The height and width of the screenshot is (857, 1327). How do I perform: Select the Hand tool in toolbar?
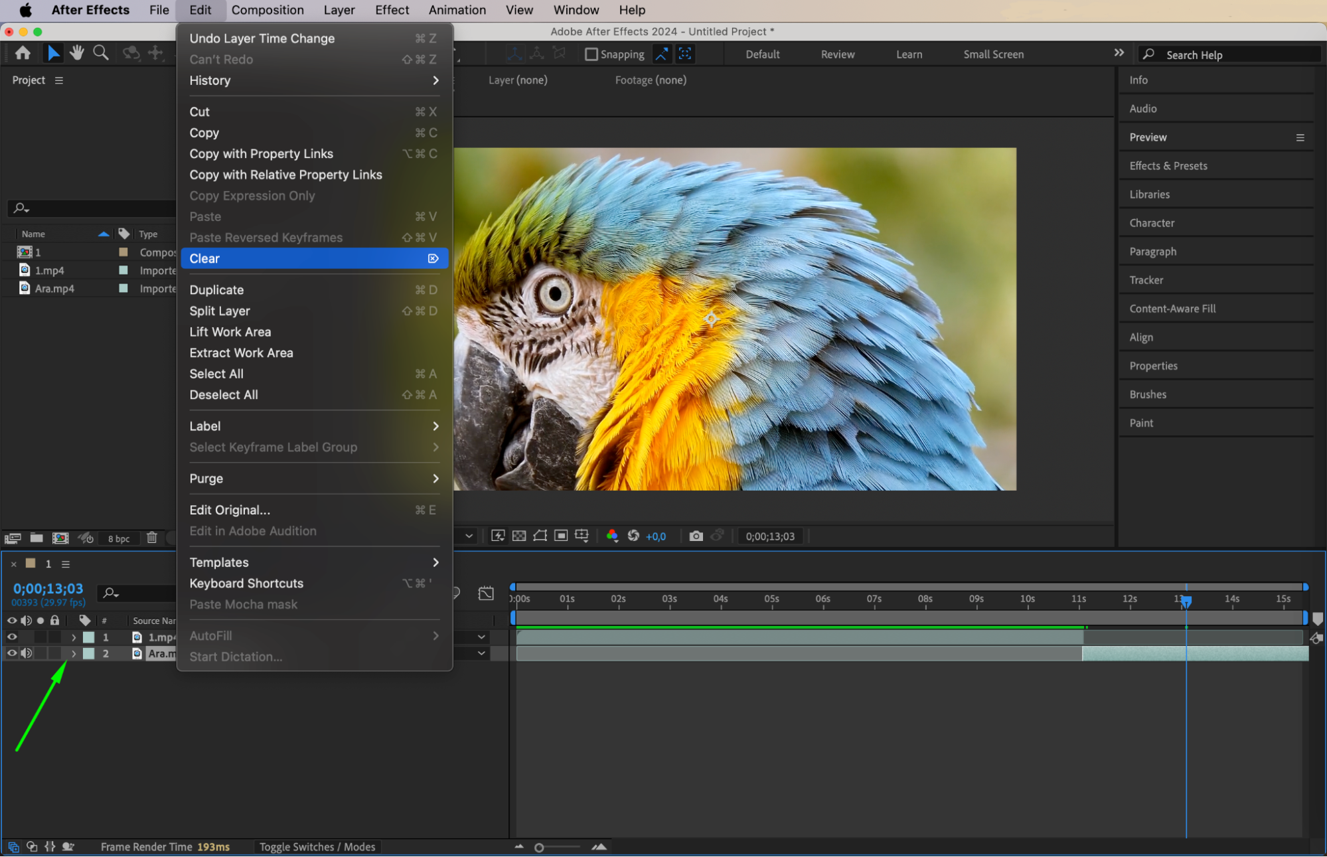77,53
